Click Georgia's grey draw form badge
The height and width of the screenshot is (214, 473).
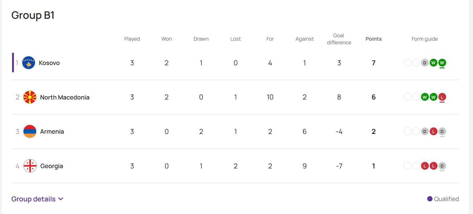click(442, 166)
